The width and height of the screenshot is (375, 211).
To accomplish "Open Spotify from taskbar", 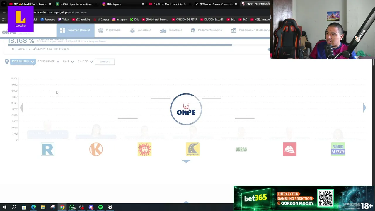I will tap(100, 207).
